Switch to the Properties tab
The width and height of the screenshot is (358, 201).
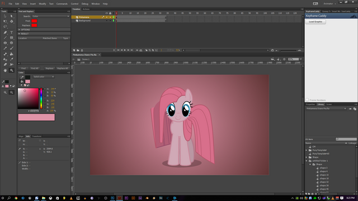coord(310,104)
